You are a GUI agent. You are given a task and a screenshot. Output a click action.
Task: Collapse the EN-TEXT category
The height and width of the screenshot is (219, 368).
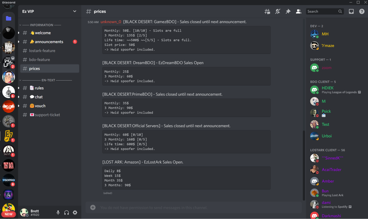pos(46,80)
